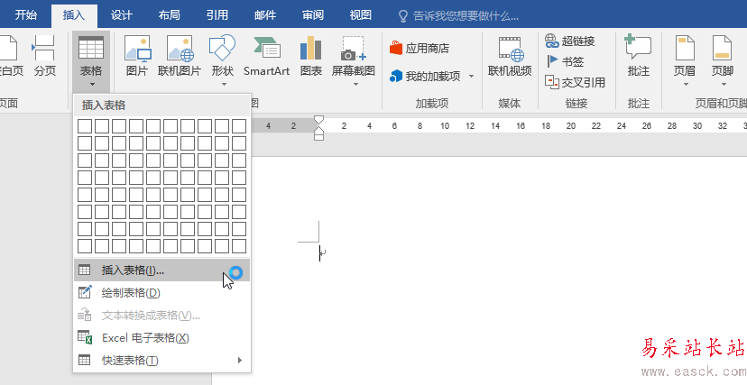747x385 pixels.
Task: Expand the 页眉 dropdown arrow
Action: pos(686,85)
